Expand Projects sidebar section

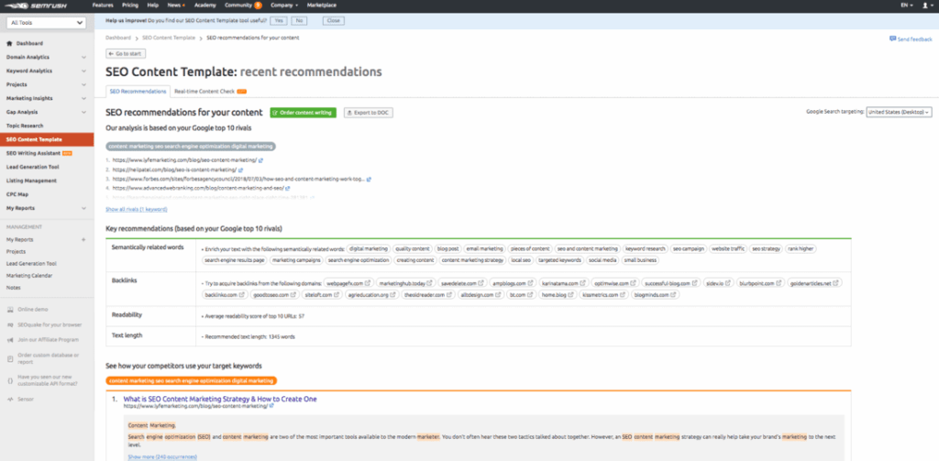tap(83, 85)
